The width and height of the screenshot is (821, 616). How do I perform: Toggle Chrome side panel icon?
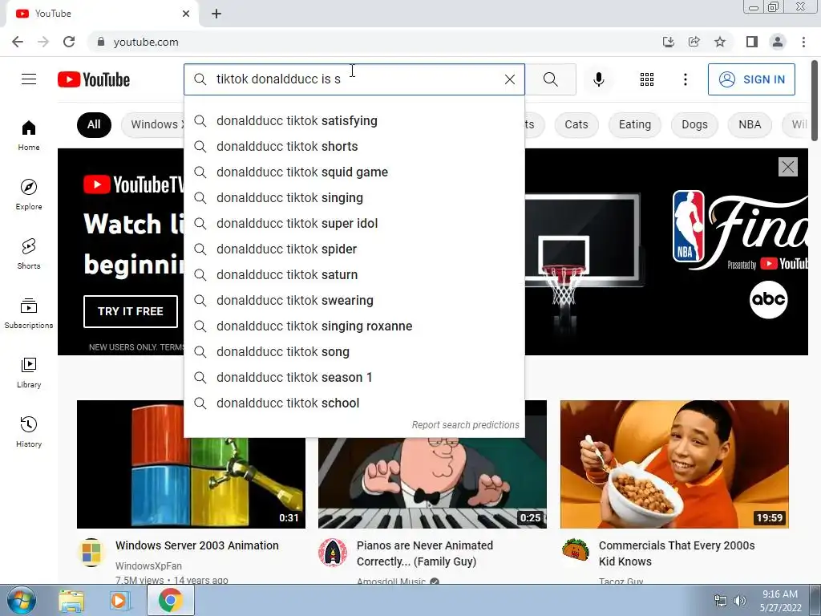pyautogui.click(x=752, y=42)
